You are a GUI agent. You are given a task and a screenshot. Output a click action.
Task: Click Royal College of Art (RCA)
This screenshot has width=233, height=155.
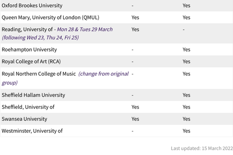(31, 62)
